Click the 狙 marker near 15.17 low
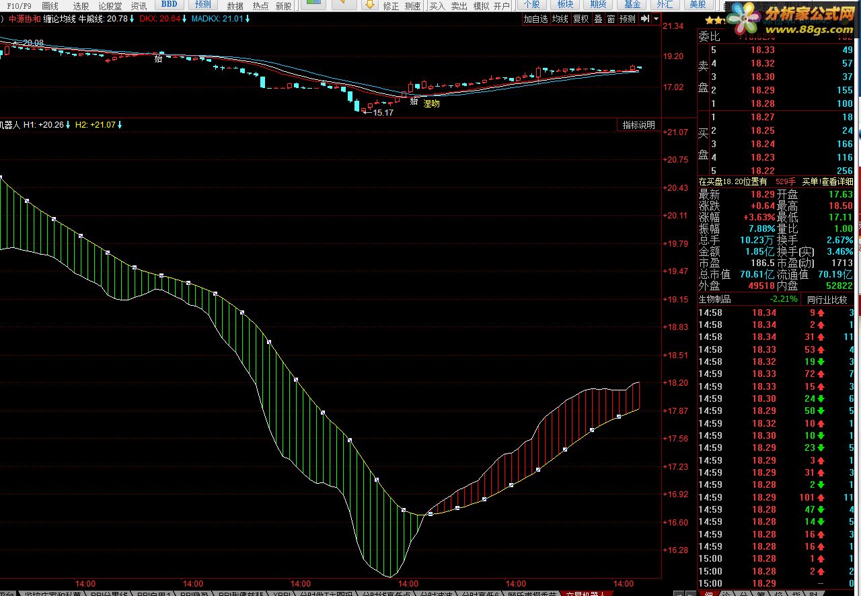 tap(414, 102)
